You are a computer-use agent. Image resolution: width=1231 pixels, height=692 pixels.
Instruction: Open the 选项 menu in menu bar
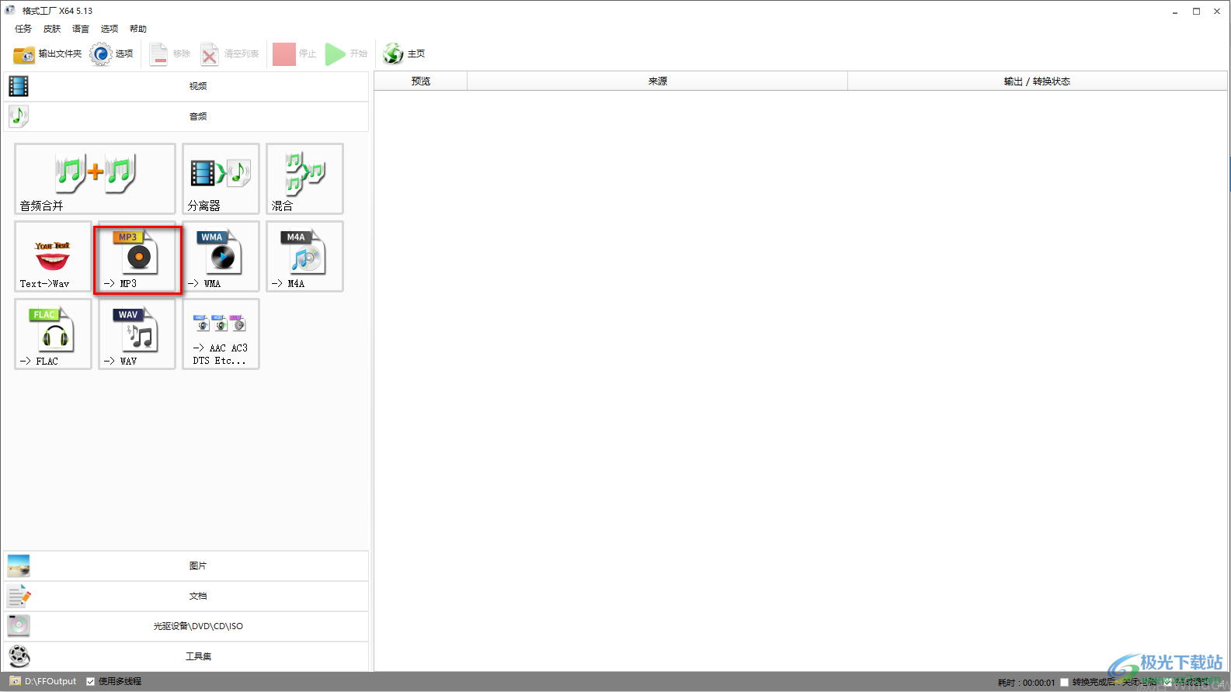pyautogui.click(x=110, y=29)
